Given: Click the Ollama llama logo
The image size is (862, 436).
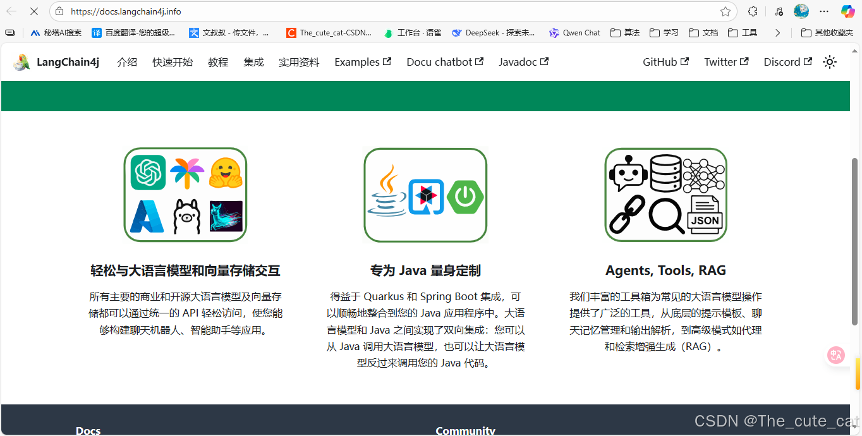Looking at the screenshot, I should click(186, 217).
